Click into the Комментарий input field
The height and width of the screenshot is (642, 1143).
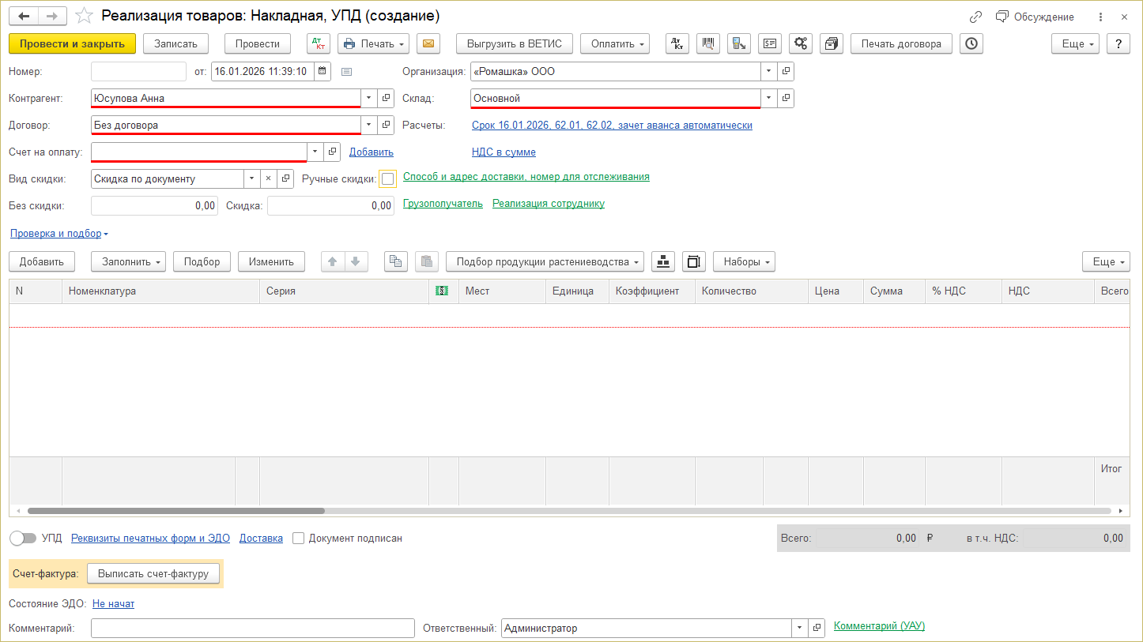[252, 629]
